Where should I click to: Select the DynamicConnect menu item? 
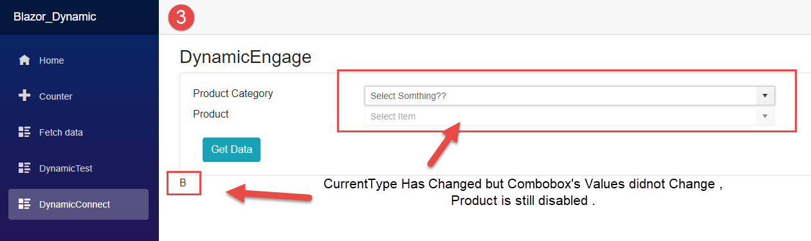click(x=78, y=204)
